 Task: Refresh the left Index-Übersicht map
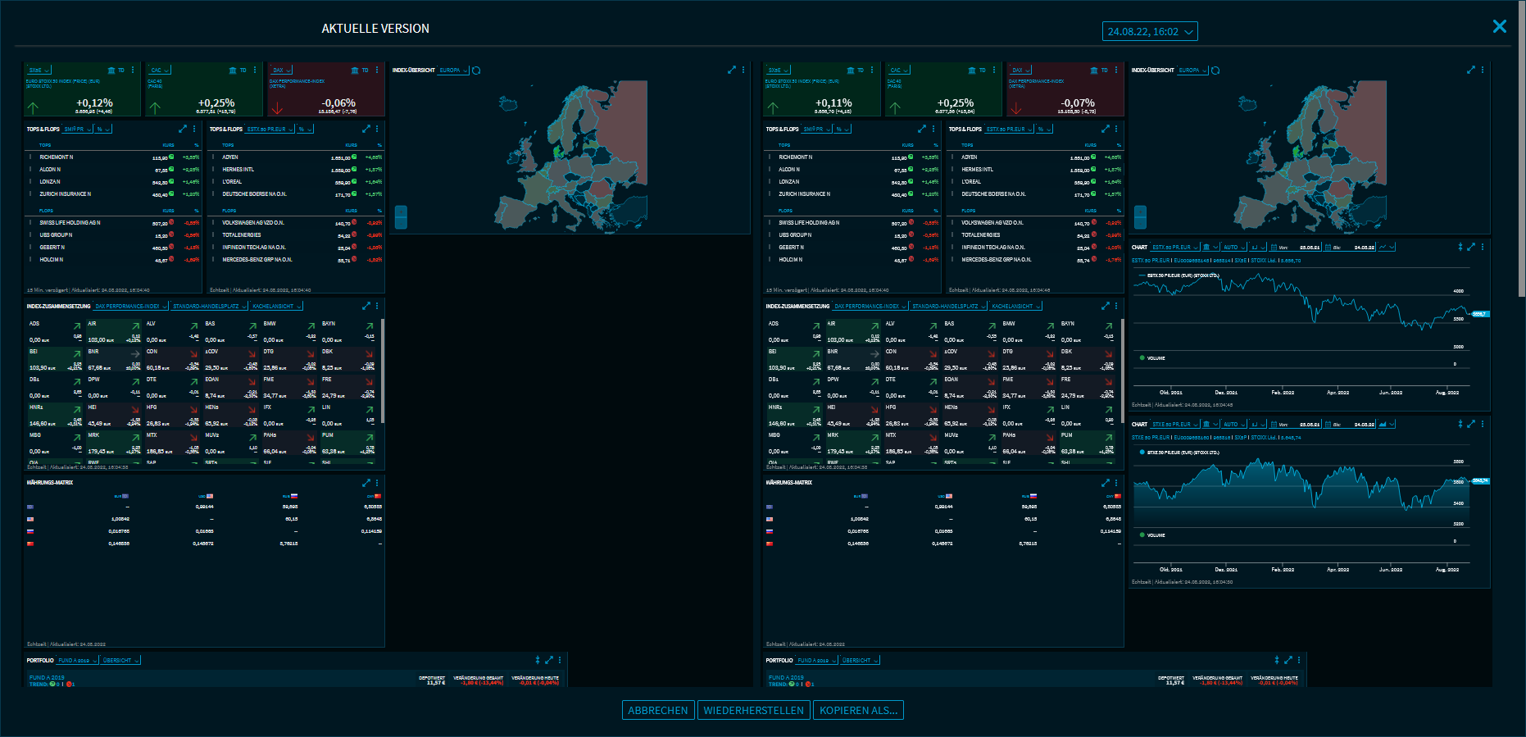point(476,71)
